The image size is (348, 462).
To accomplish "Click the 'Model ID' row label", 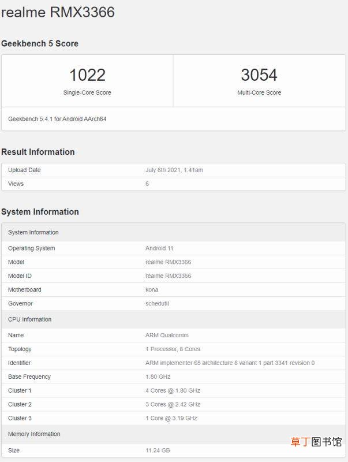I will click(20, 276).
